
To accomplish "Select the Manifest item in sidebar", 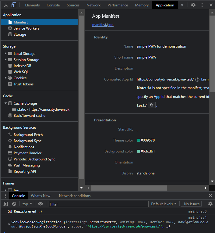I will tap(40, 22).
